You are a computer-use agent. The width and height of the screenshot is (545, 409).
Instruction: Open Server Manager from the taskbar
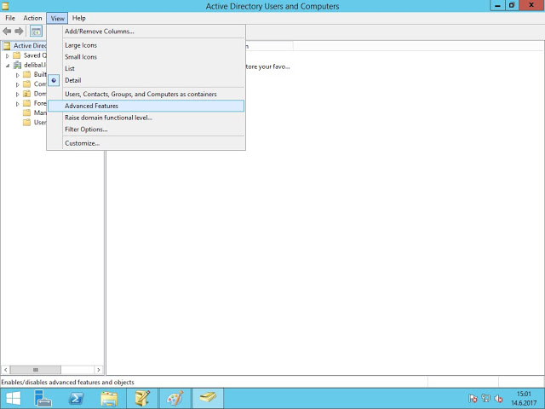coord(44,398)
